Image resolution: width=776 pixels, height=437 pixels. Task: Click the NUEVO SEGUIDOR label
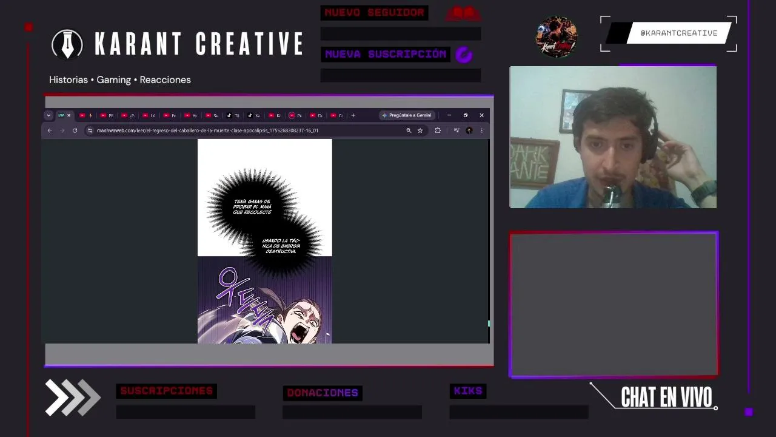[375, 13]
